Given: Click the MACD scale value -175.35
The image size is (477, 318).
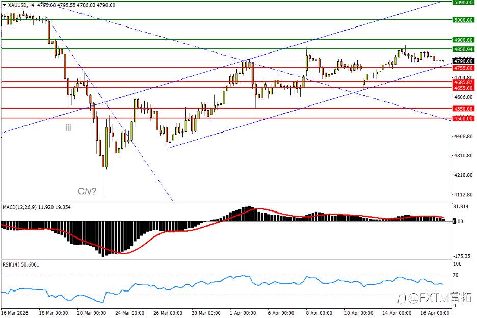Looking at the screenshot, I should (462, 256).
